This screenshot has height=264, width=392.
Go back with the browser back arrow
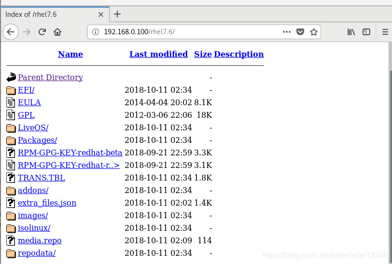(11, 32)
